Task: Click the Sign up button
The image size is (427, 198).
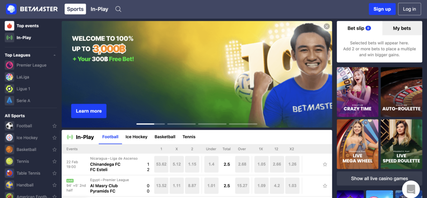Action: coord(382,9)
